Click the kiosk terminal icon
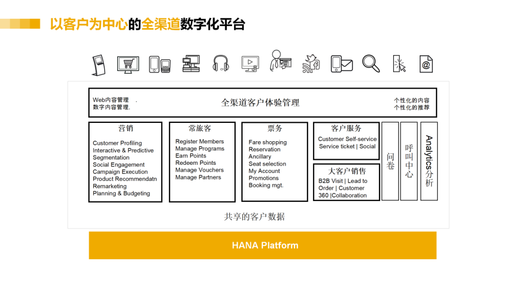521x293 pixels. tap(99, 65)
